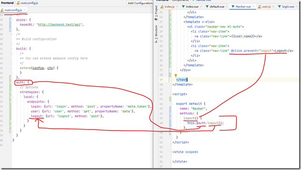The image size is (301, 170).
Task: Click the Vue icon on the index.vue tab
Action: click(x=183, y=7)
